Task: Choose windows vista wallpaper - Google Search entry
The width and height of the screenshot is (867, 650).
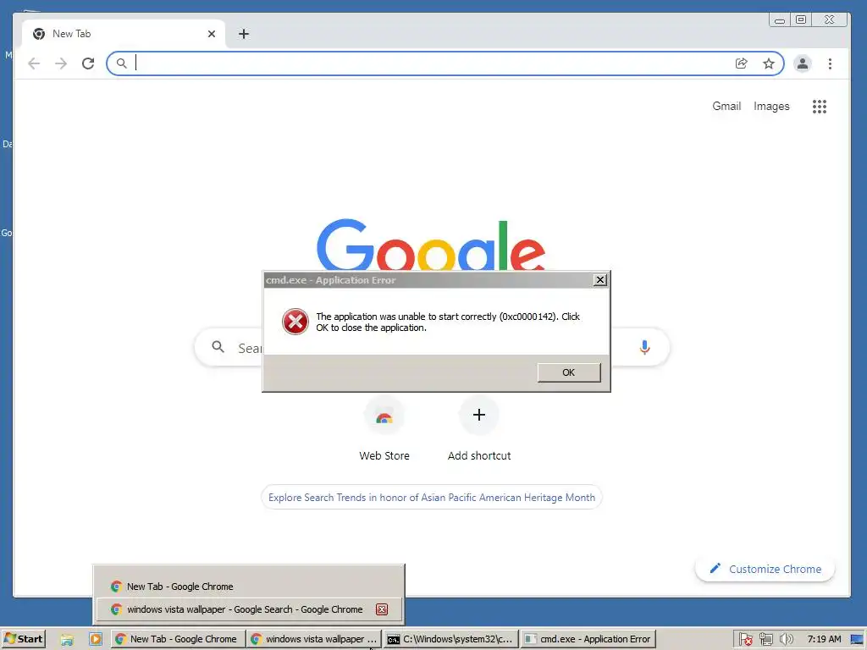Action: click(249, 609)
